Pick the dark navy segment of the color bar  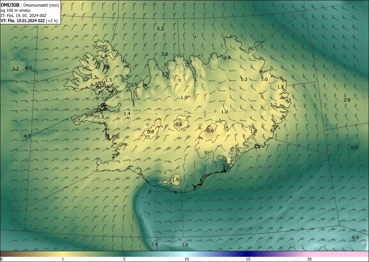pos(247,254)
